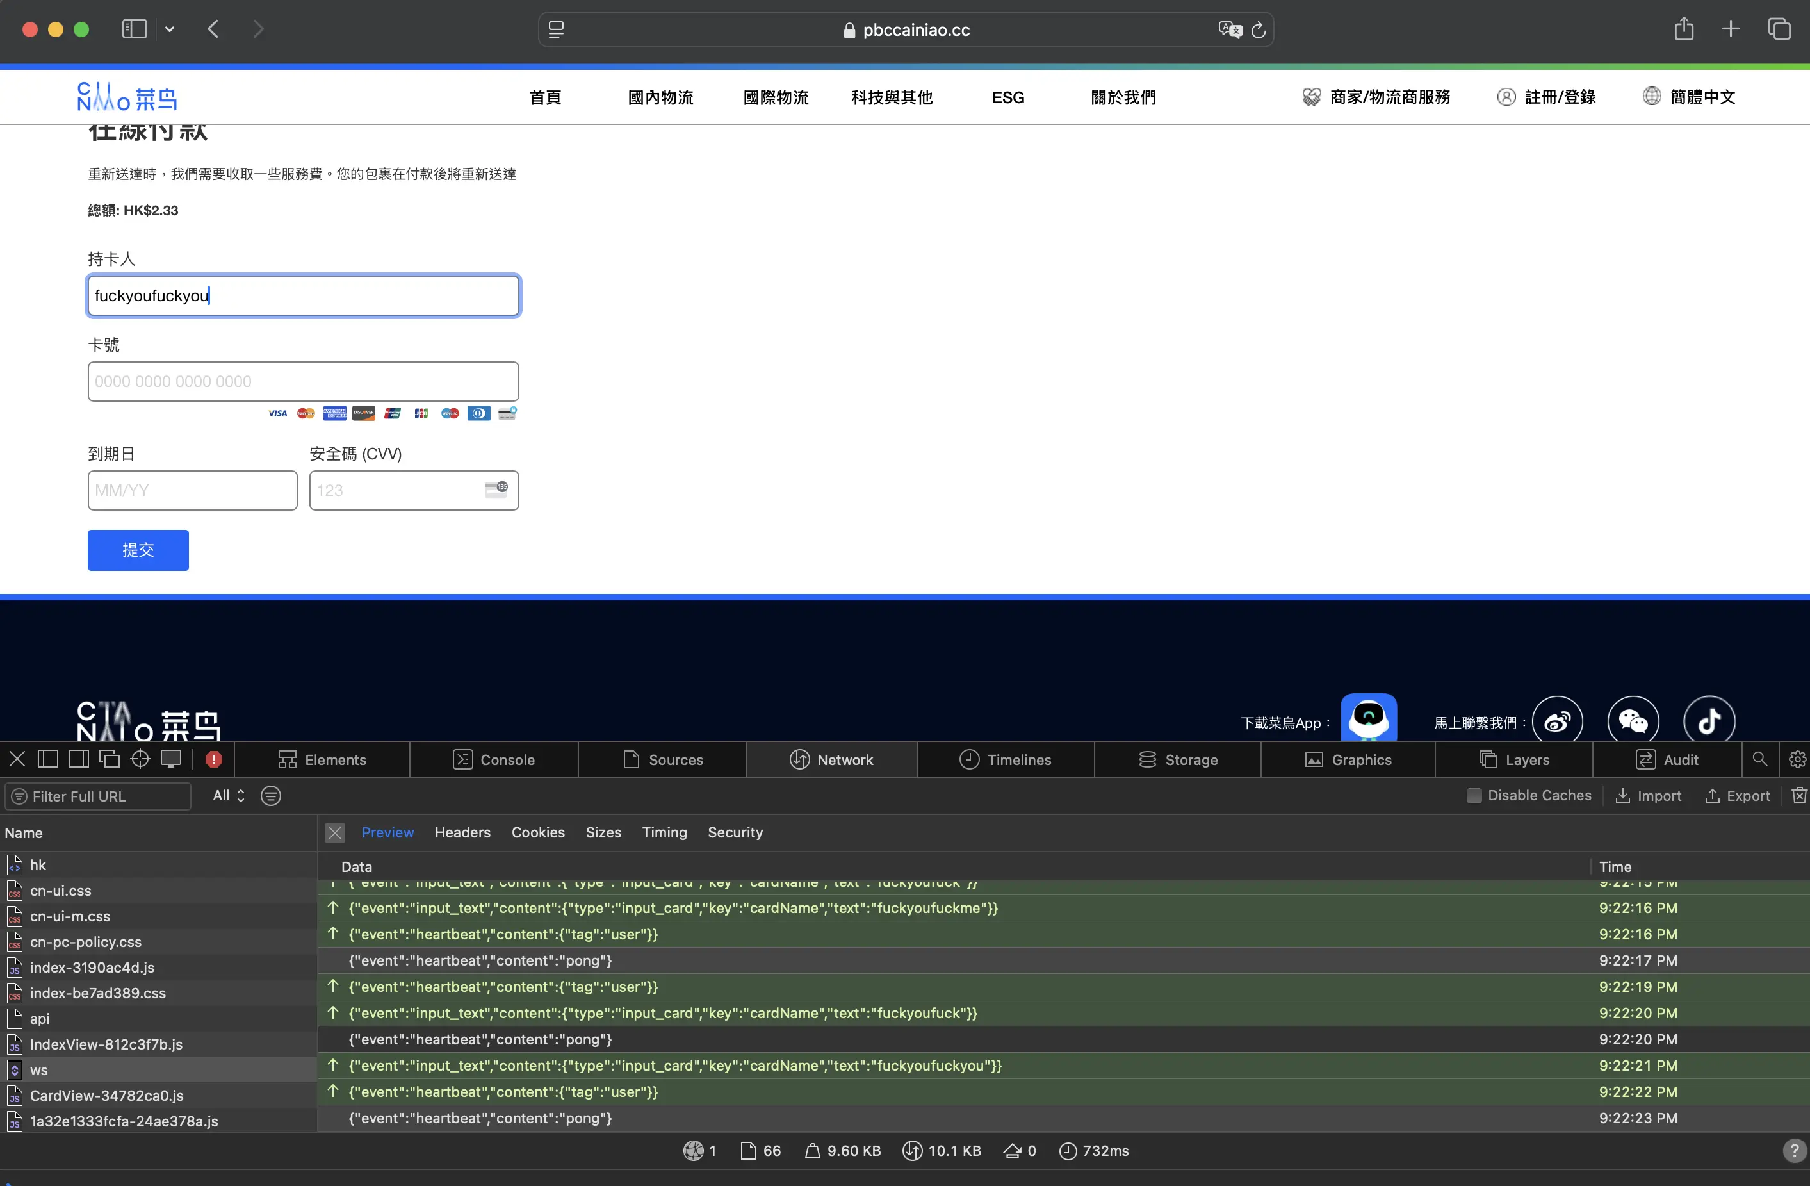Enable the Disable Caches checkbox

[x=1473, y=795]
